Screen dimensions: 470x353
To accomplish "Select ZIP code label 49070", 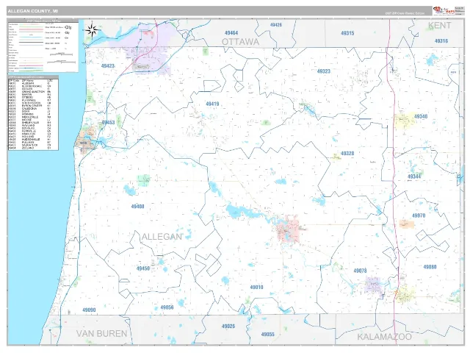I will (419, 215).
